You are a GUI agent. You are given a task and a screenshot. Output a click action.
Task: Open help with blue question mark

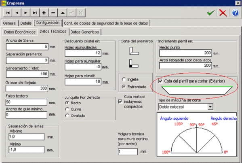tap(235, 13)
